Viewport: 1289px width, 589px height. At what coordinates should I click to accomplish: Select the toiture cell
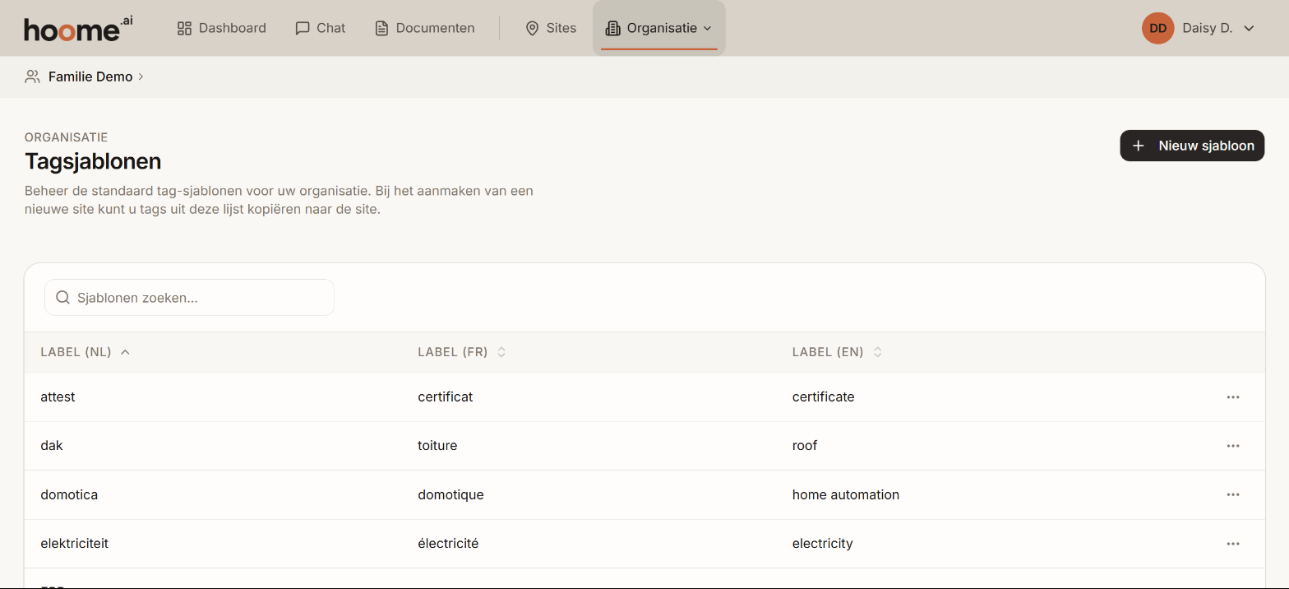(x=437, y=446)
